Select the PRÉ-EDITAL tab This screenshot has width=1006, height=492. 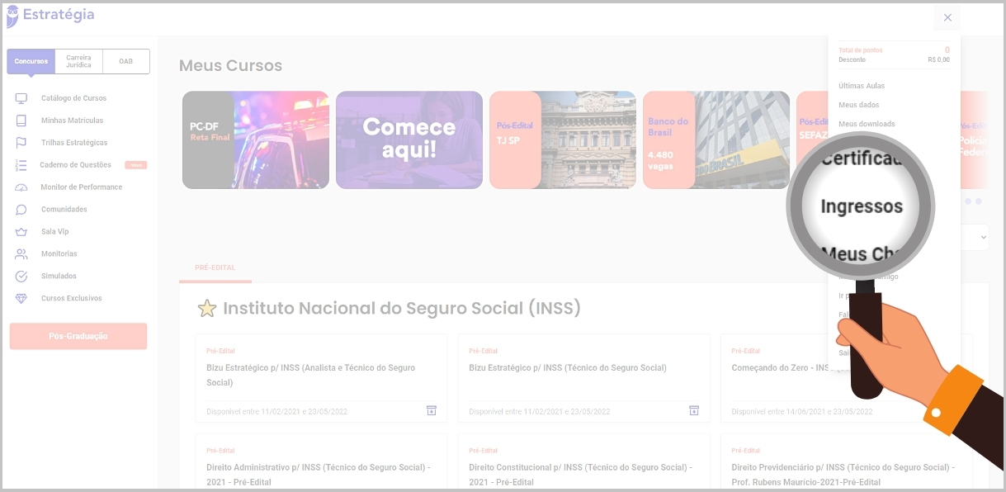(x=215, y=268)
